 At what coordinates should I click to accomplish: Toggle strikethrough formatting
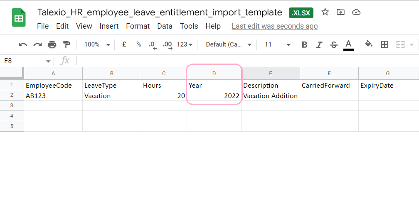pos(334,44)
